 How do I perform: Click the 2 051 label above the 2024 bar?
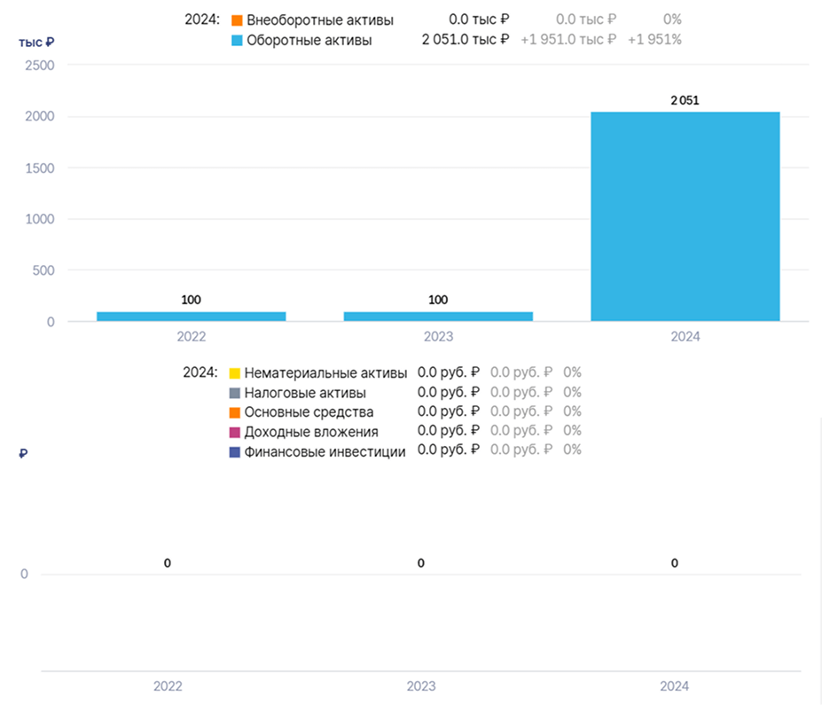[685, 100]
